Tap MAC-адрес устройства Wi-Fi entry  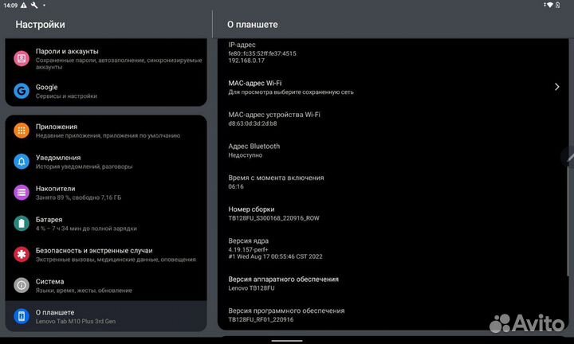pyautogui.click(x=393, y=119)
